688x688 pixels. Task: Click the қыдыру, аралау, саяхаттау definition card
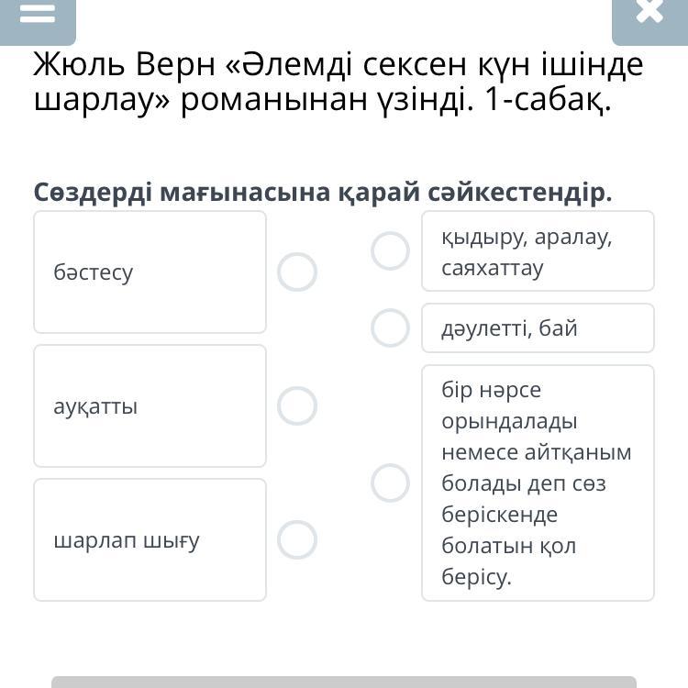point(538,251)
